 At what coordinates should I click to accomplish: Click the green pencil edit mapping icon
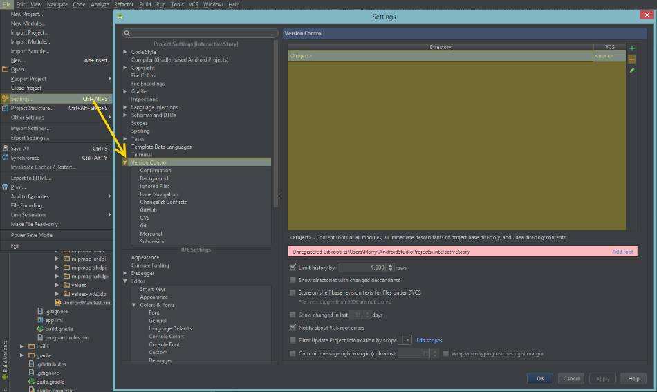[632, 71]
